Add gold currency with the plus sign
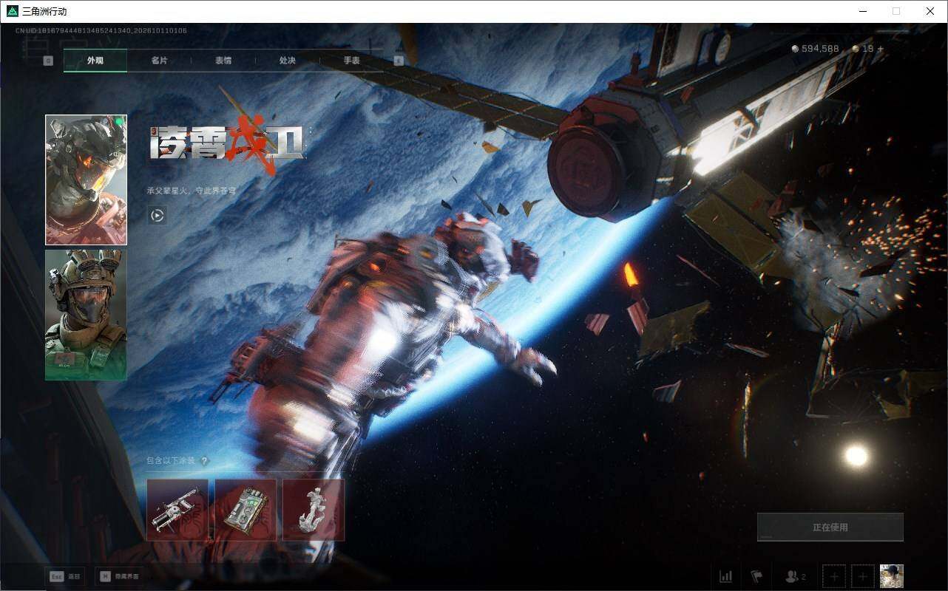 pyautogui.click(x=880, y=49)
